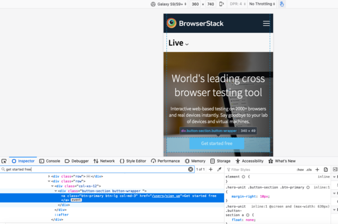338x224 pixels.
Task: Switch to the Console tab
Action: 50,161
